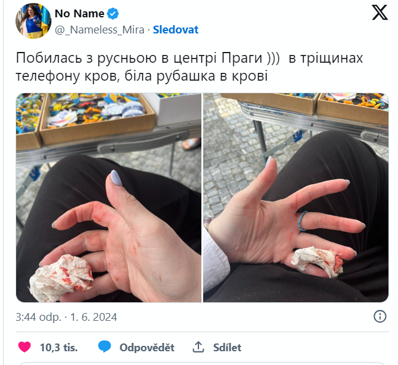Click the 3:44 odp. timestamp
The height and width of the screenshot is (365, 398).
[x=38, y=317]
